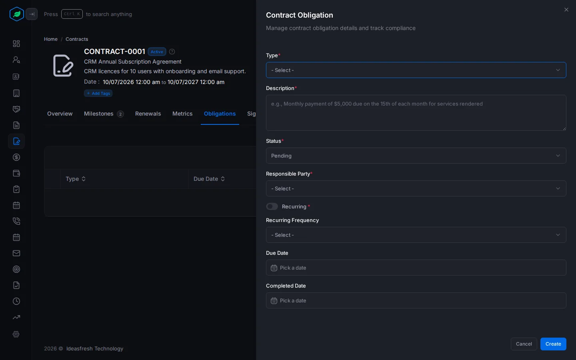Click the sidebar collapse arrow button
This screenshot has width=576, height=360.
click(32, 14)
